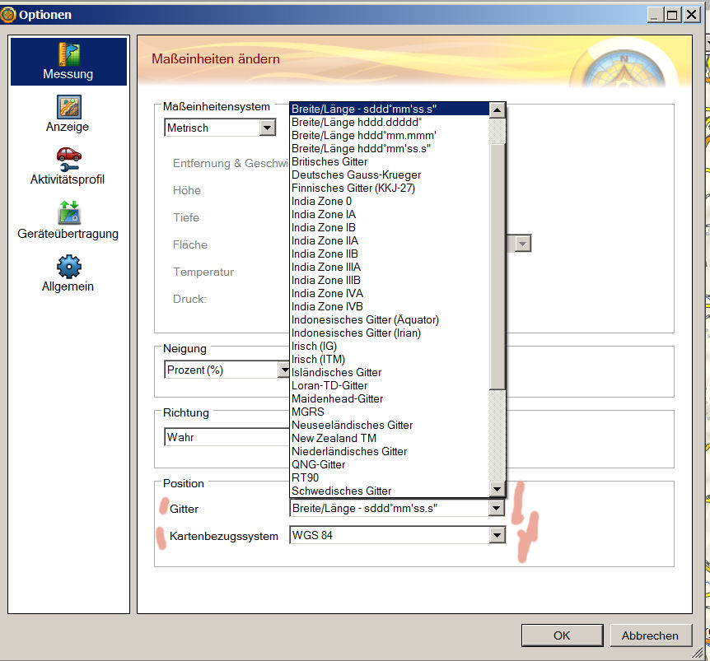
Task: Choose Finnisches Gitter (KKJ-27)
Action: click(x=390, y=188)
